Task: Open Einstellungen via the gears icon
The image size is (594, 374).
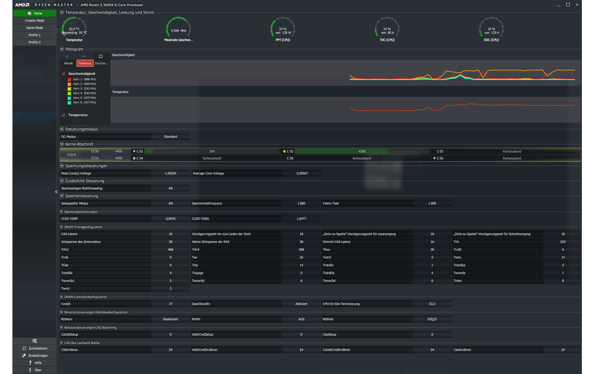Action: click(24, 356)
